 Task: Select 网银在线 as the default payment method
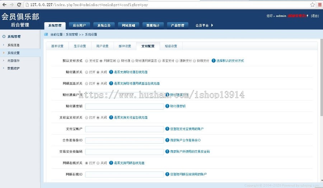click(x=101, y=61)
